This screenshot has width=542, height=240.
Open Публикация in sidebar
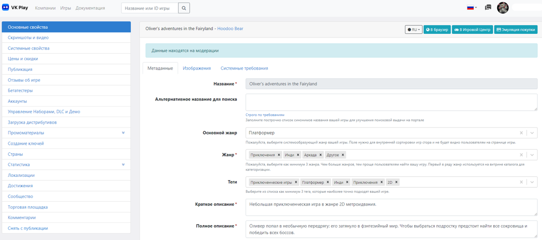(x=66, y=69)
